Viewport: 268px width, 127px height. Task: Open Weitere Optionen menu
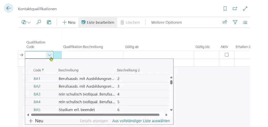coord(167,22)
